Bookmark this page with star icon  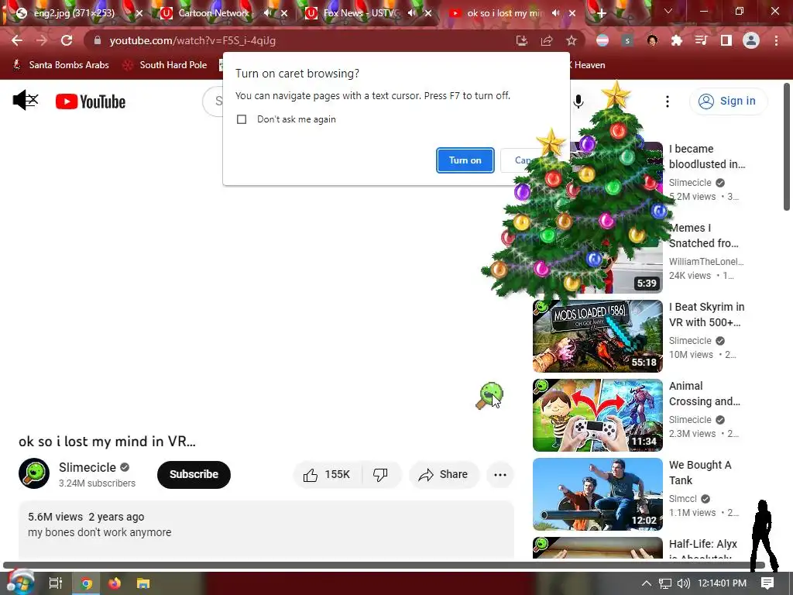[572, 40]
